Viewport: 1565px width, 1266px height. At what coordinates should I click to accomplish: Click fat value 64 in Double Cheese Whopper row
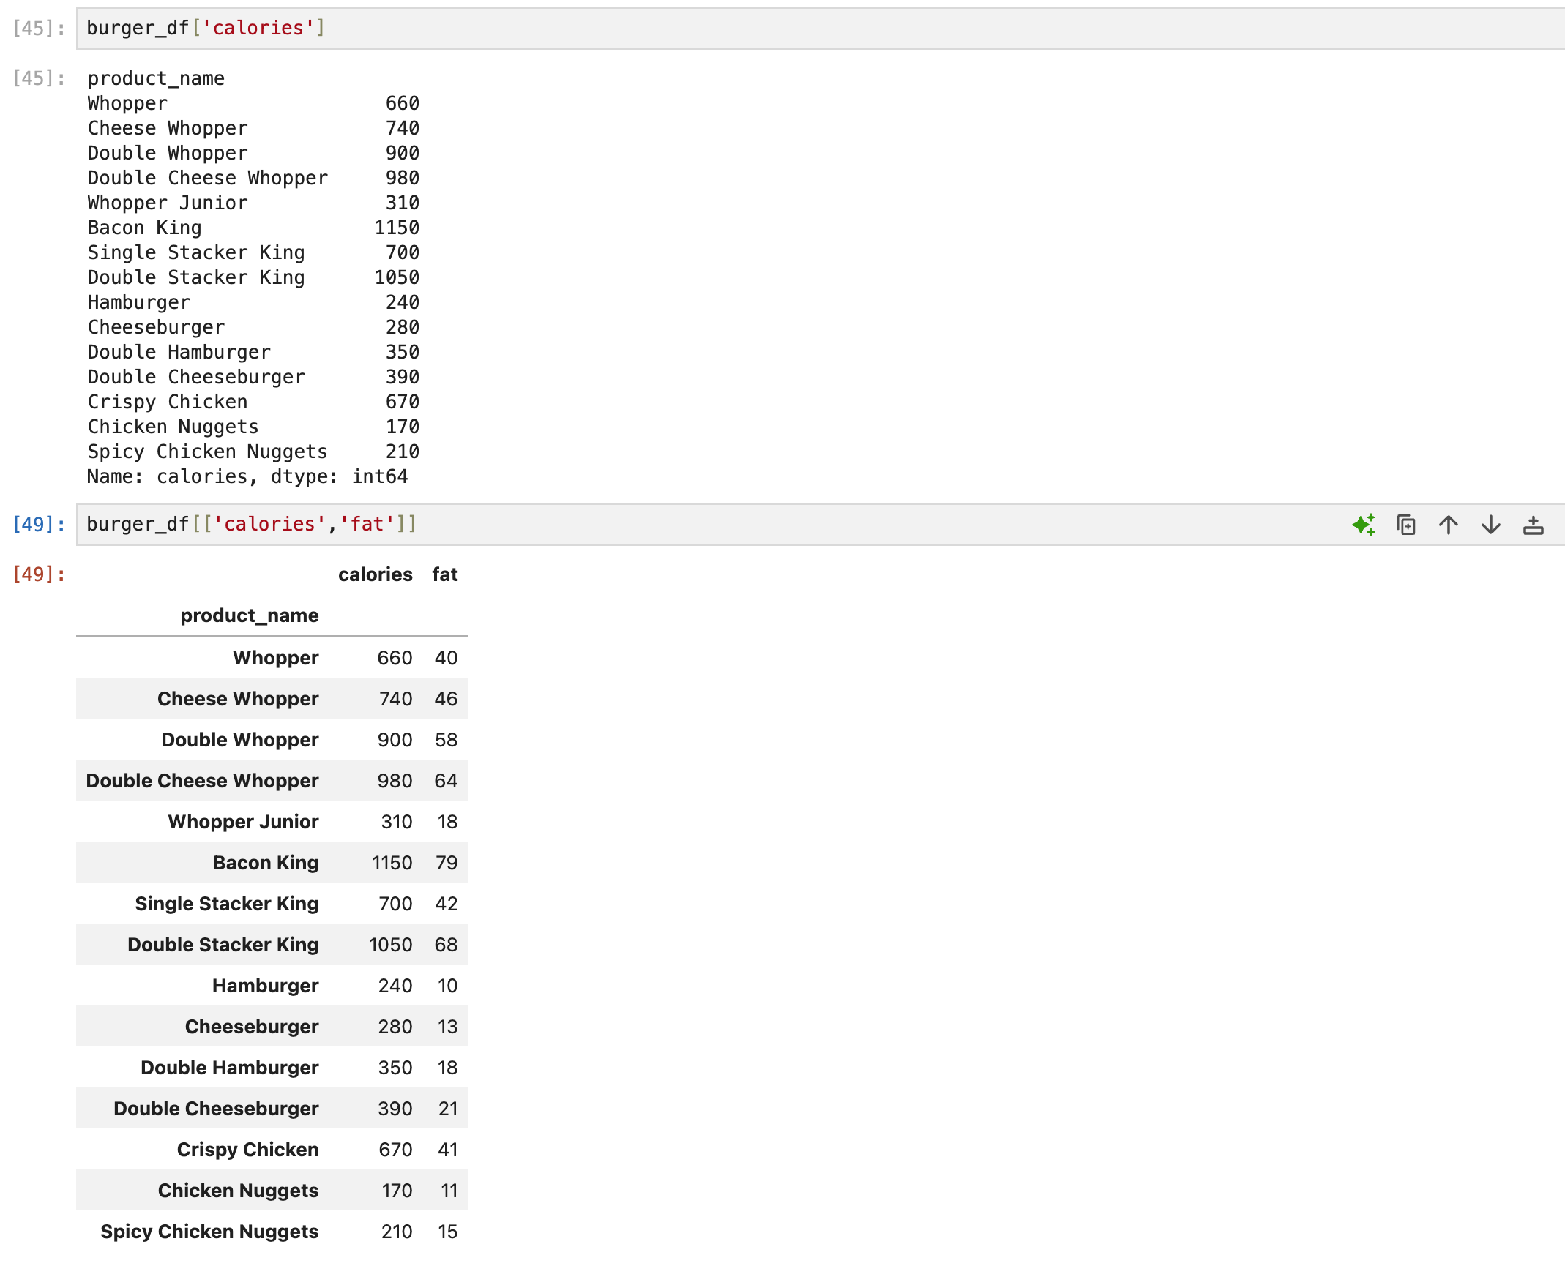tap(446, 781)
